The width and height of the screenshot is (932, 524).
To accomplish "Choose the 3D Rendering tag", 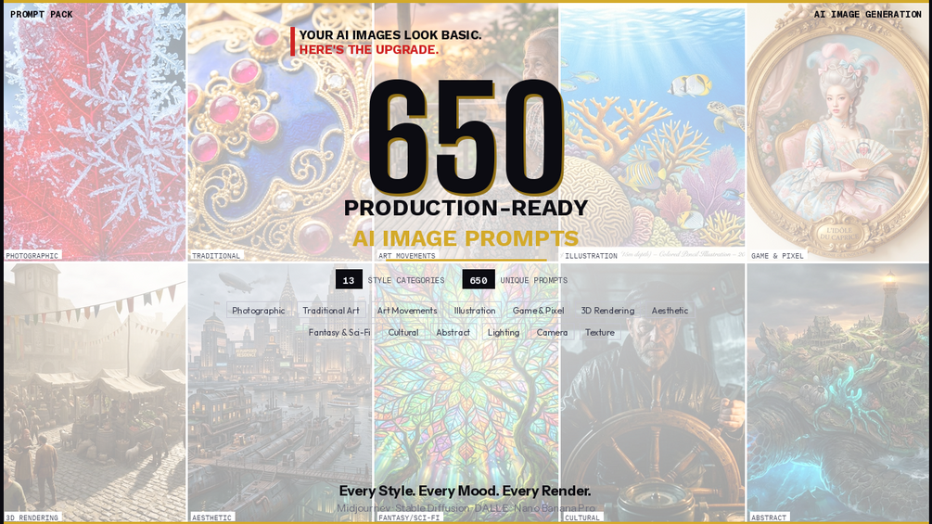I will (x=607, y=310).
